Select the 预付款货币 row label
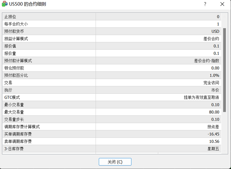Image resolution: width=231 pixels, height=169 pixels. 14,31
